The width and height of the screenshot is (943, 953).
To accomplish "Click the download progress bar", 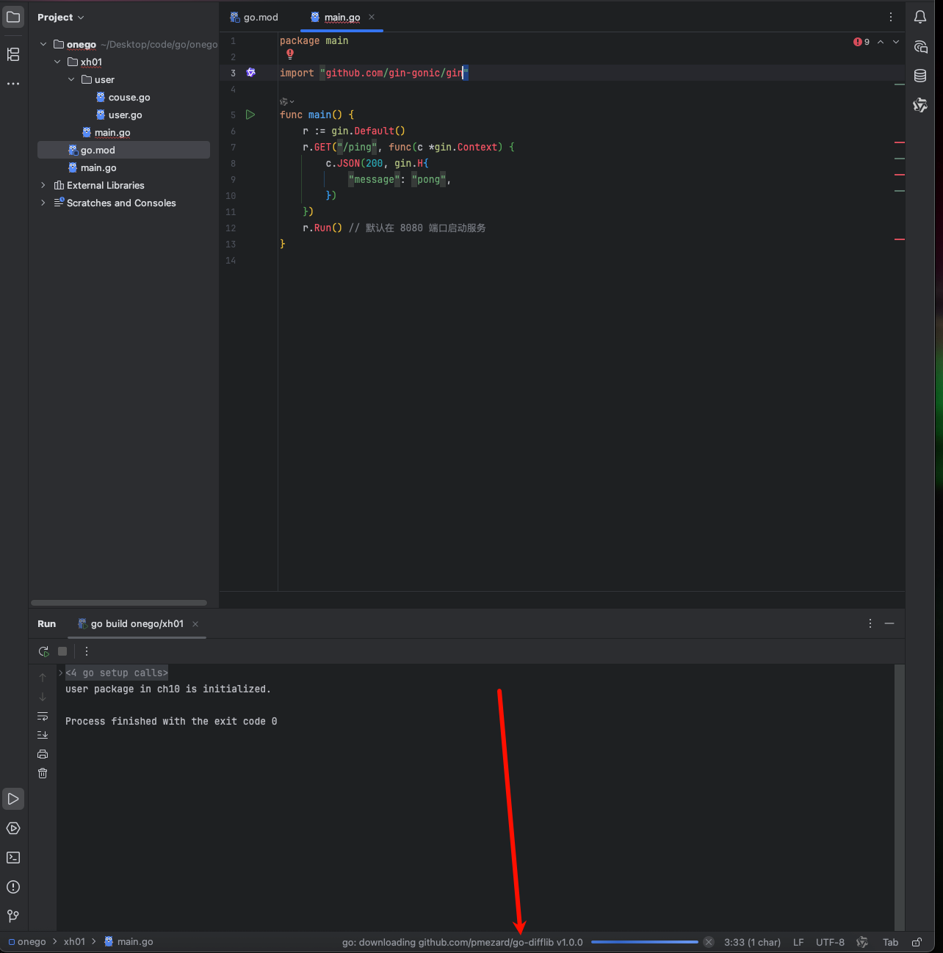I will click(x=645, y=942).
